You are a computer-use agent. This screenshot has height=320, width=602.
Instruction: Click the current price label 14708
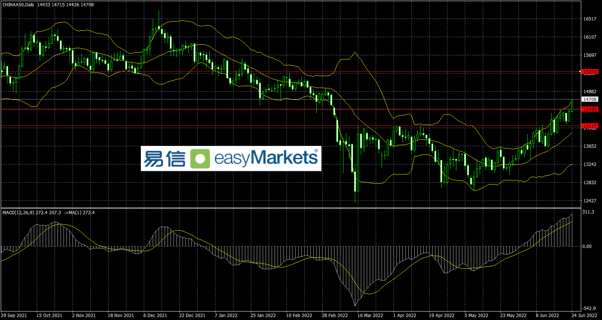pos(590,99)
